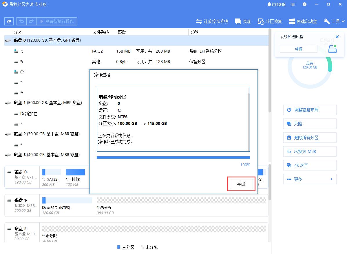Select the D: 新加卷 partition block
The height and width of the screenshot is (254, 347).
(67, 205)
